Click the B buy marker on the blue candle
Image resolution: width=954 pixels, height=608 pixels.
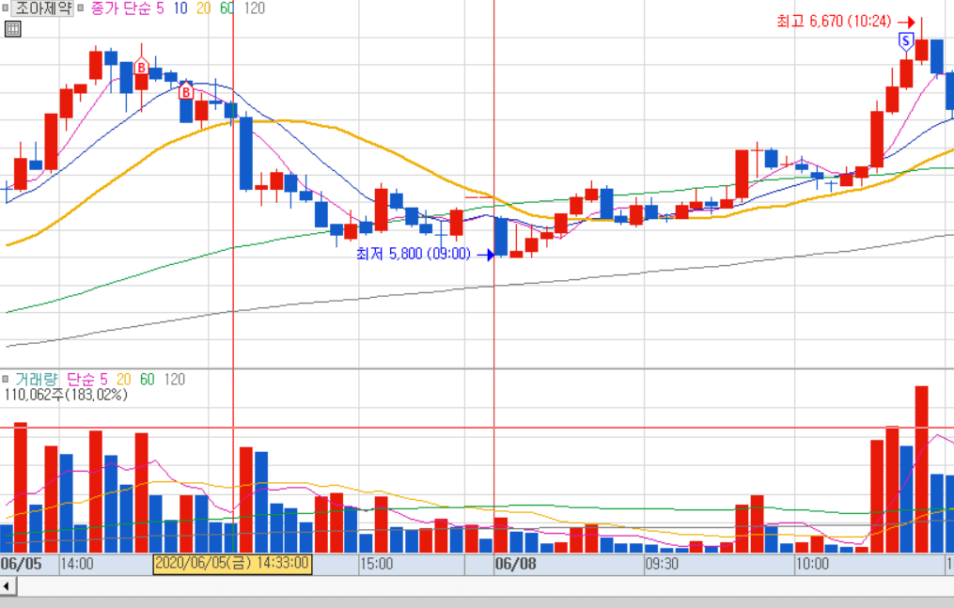(186, 92)
